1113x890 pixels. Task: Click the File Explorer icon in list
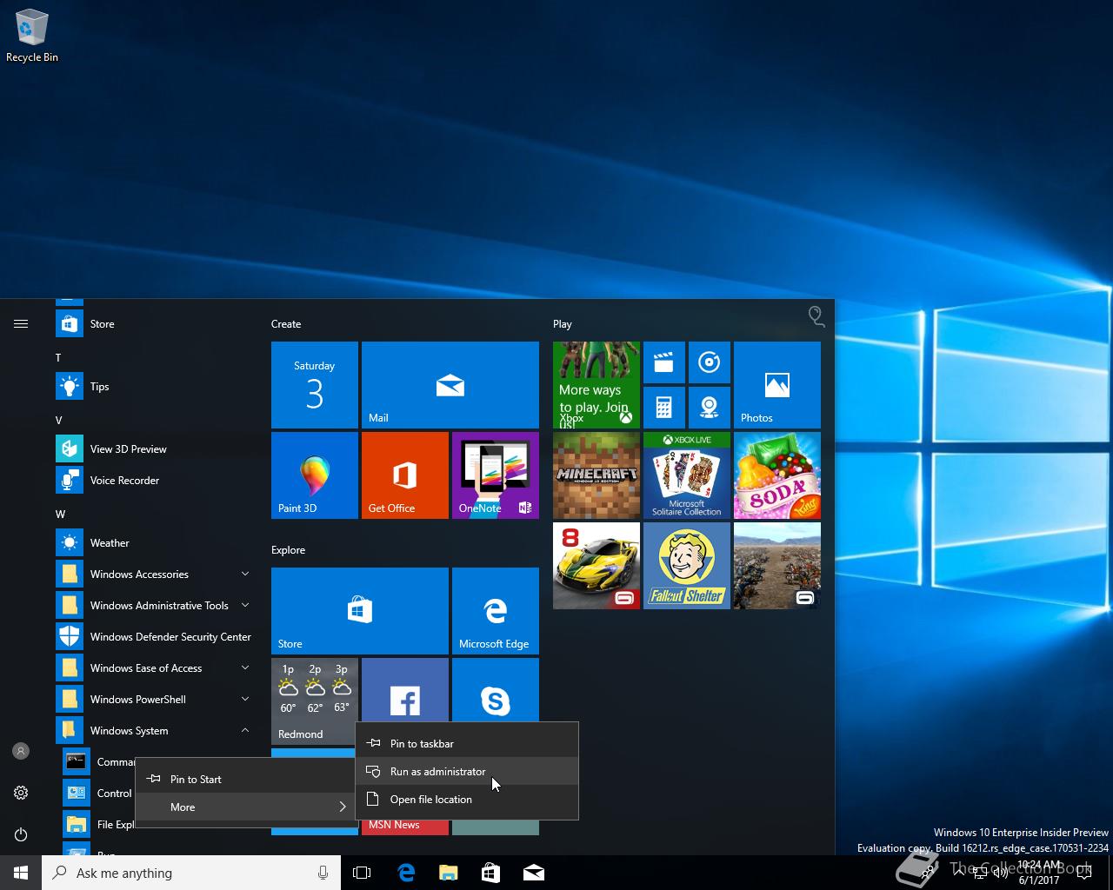click(77, 825)
